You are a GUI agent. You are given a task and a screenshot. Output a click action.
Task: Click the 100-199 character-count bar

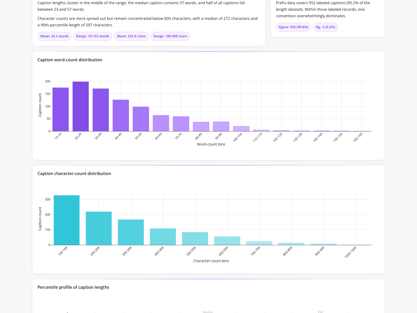point(66,220)
